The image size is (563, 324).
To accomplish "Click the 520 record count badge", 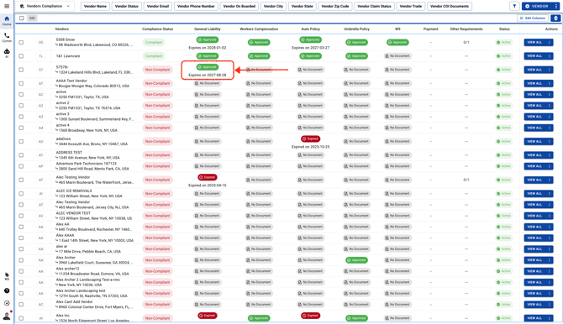I will coord(32,18).
